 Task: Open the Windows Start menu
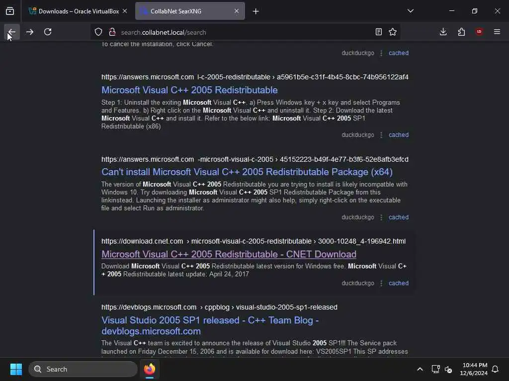(x=16, y=369)
